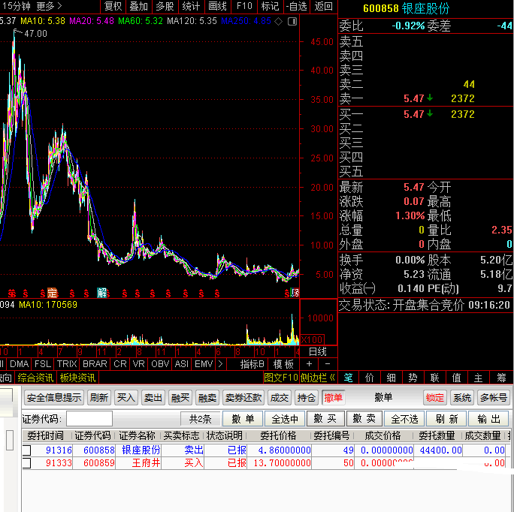
Task: Click the 标记 toolbar button
Action: point(270,6)
